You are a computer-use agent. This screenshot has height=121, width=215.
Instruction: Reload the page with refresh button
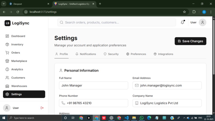click(x=18, y=12)
